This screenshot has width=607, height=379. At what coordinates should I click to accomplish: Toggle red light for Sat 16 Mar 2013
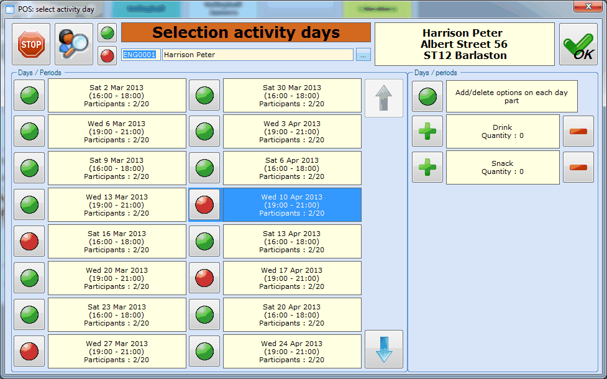click(x=29, y=241)
